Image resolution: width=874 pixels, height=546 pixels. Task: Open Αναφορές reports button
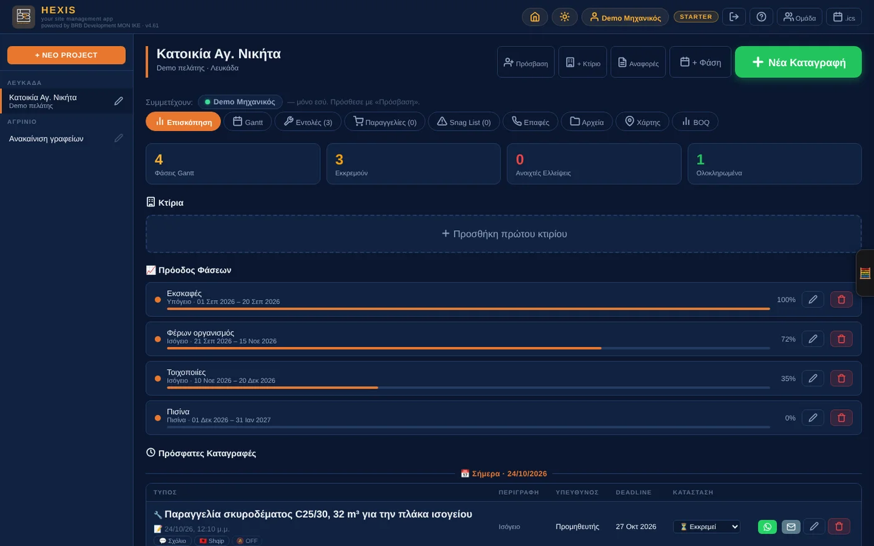coord(638,62)
